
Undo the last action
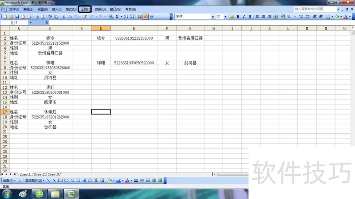coord(92,16)
